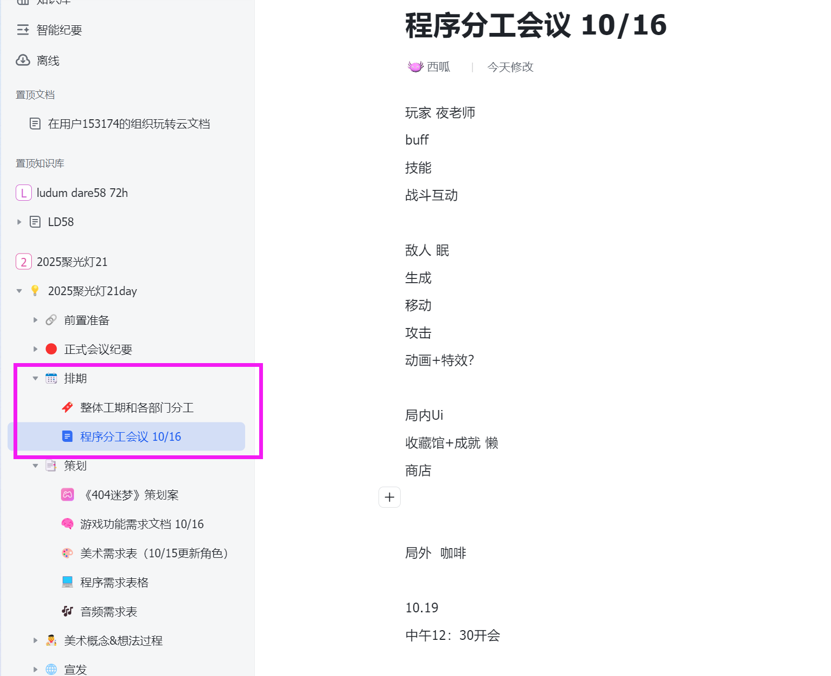Open the ludum dare58 72h knowledge base
The height and width of the screenshot is (676, 831).
pos(82,193)
